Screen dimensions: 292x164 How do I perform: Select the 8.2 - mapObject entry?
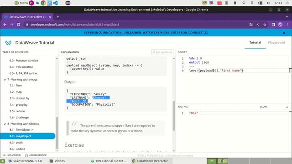click(x=27, y=136)
